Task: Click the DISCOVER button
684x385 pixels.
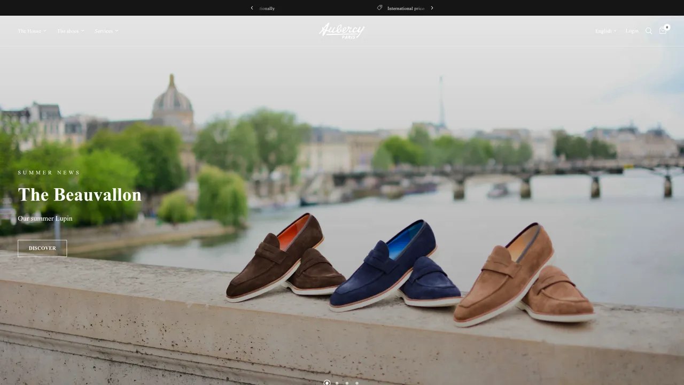Action: [42, 248]
